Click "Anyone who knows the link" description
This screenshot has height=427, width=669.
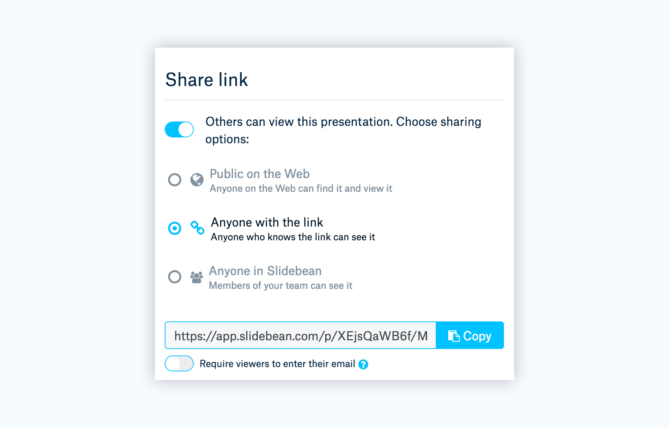[293, 237]
